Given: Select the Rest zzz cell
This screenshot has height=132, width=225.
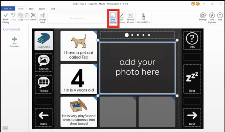Looking at the screenshot, I should point(192,79).
